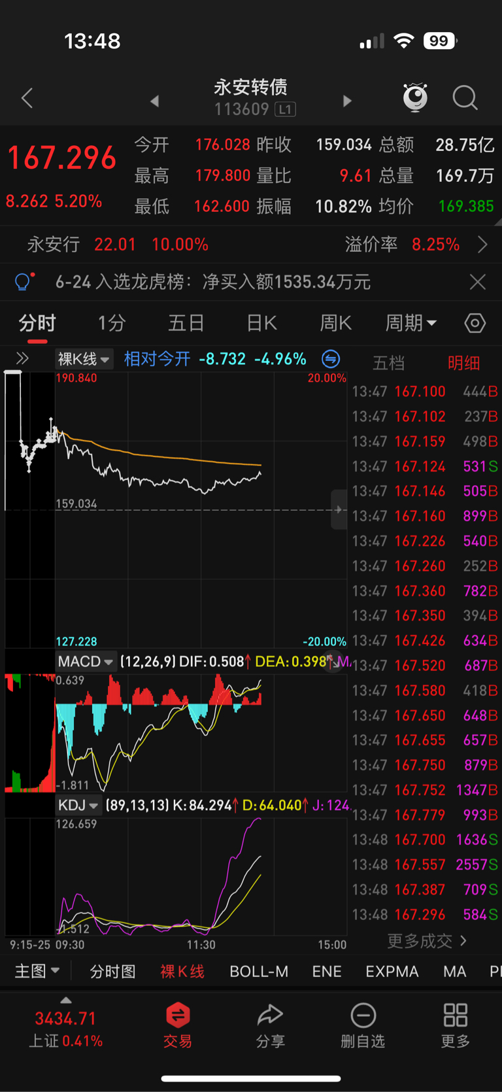Switch to the 五档 order book tab

click(x=388, y=363)
